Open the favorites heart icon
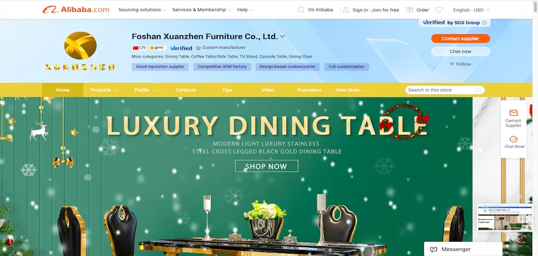This screenshot has width=538, height=256. 439,10
